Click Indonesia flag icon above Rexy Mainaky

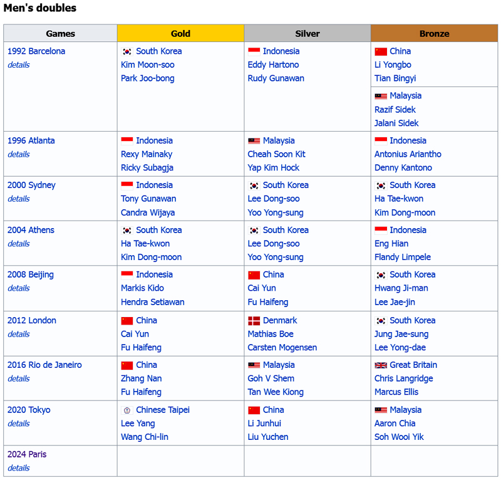point(127,141)
